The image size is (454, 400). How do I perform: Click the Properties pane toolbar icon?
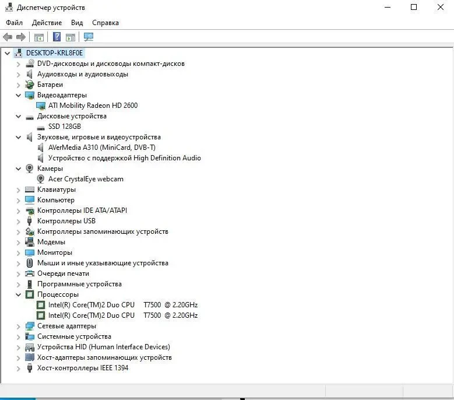click(71, 37)
